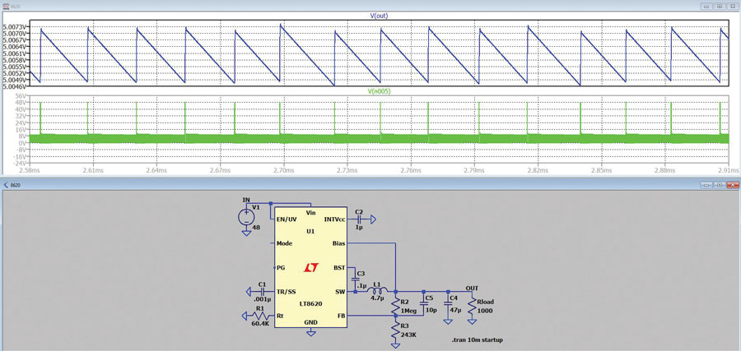The width and height of the screenshot is (741, 351).
Task: Click the 2.70ms time axis label
Action: click(283, 171)
